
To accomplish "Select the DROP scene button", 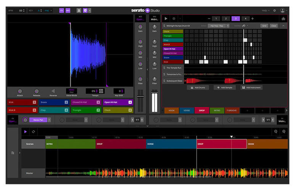I will [202, 110].
